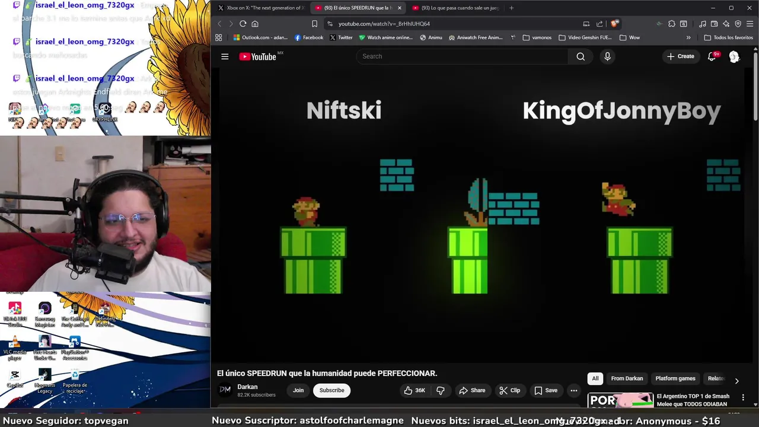Show more filter chips with the right arrow

(736, 381)
